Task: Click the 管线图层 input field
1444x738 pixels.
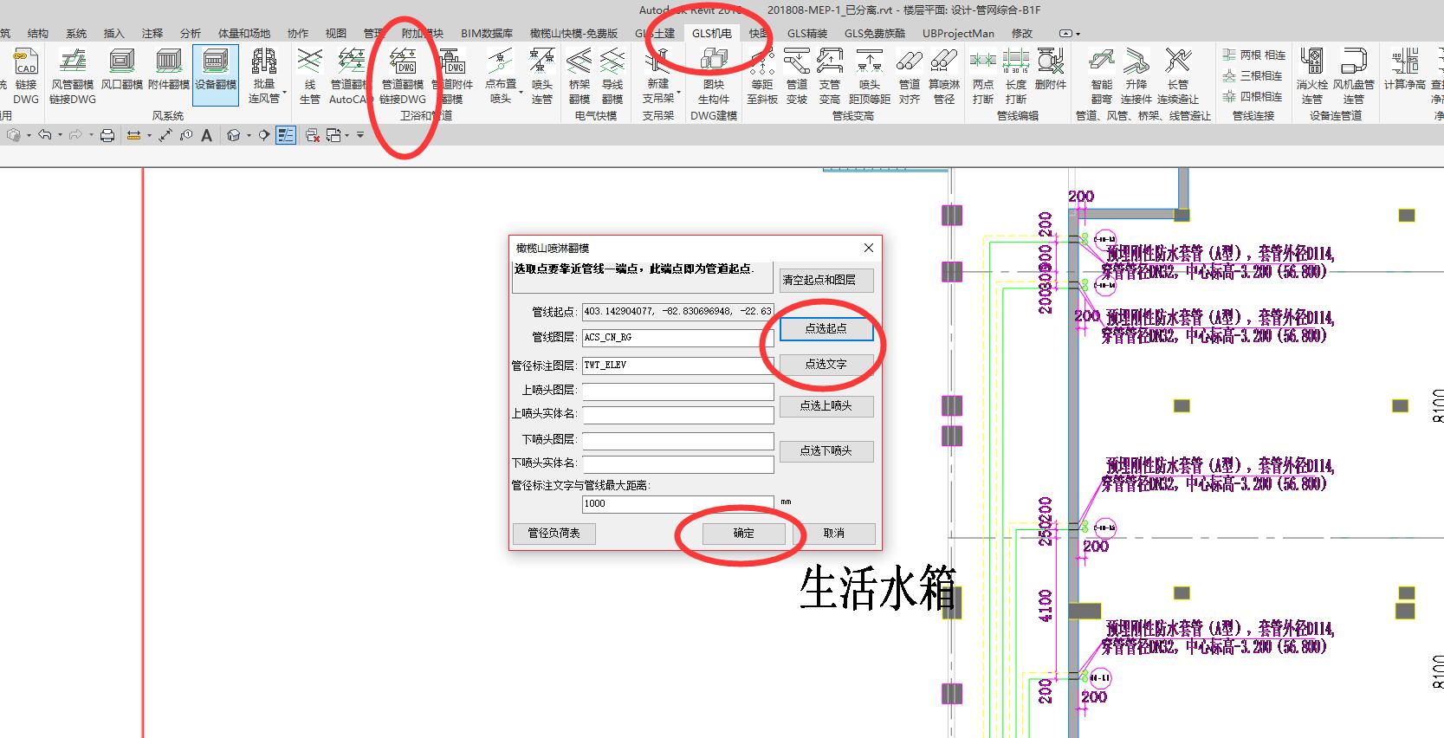Action: 677,337
